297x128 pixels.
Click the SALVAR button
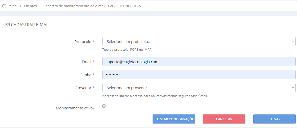pyautogui.click(x=274, y=119)
